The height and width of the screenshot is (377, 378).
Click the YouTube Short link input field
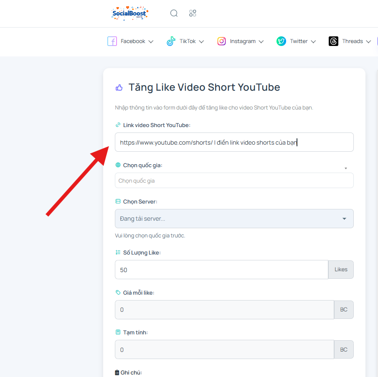coord(234,142)
